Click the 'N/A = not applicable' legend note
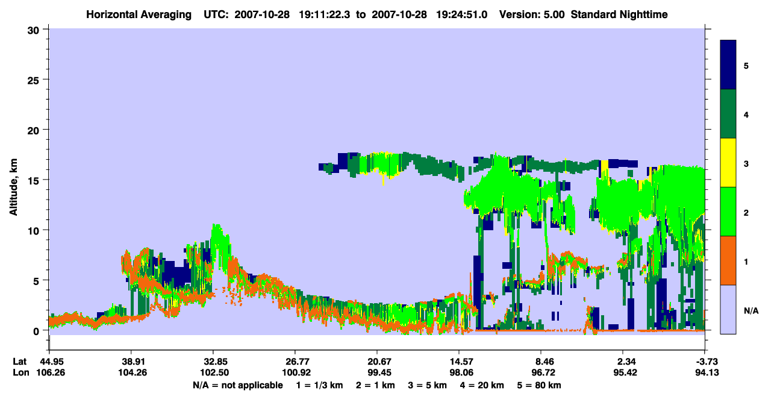This screenshot has height=402, width=783. click(238, 385)
